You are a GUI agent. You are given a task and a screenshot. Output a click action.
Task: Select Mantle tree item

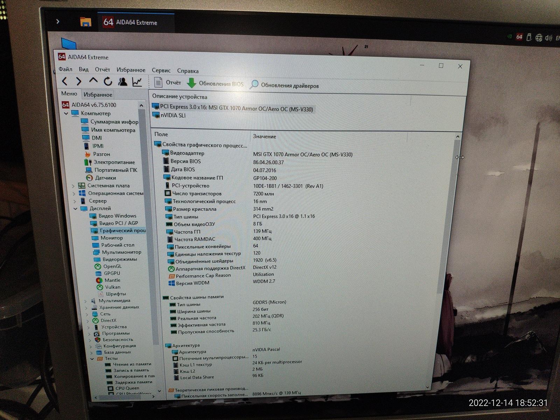point(108,280)
